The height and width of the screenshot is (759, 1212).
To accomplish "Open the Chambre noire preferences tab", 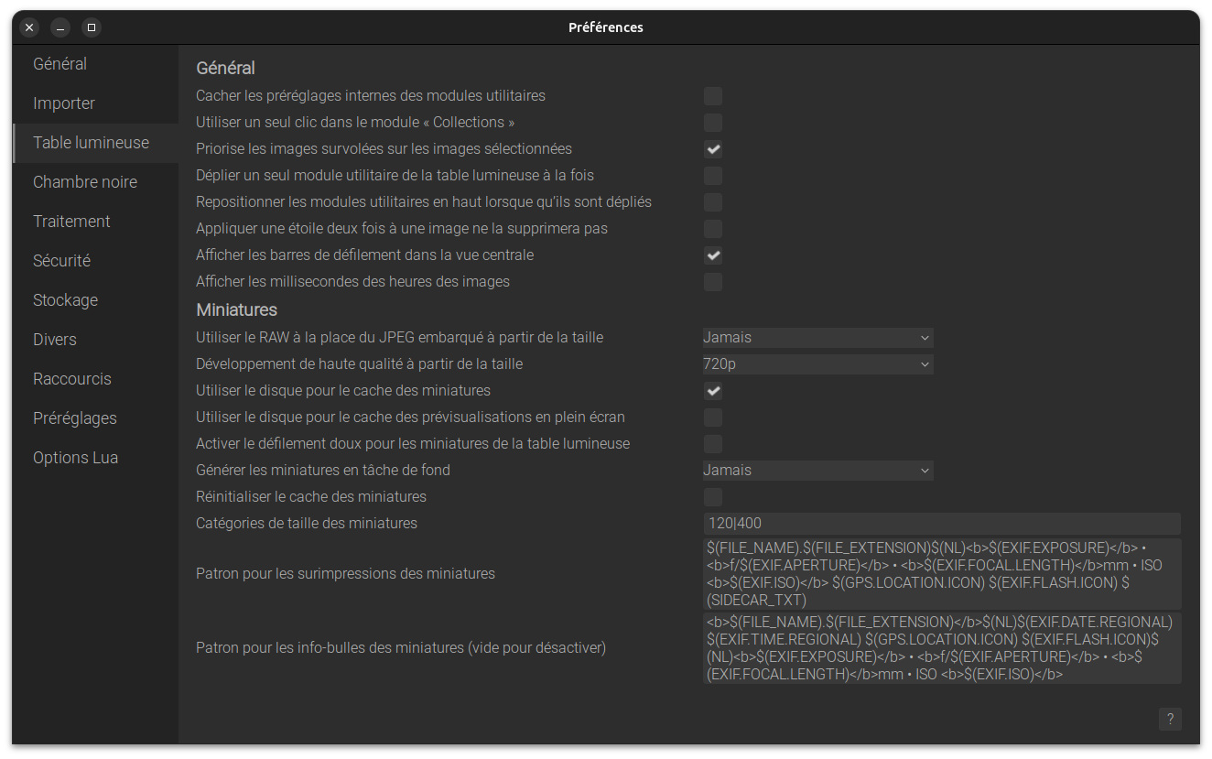I will [85, 182].
